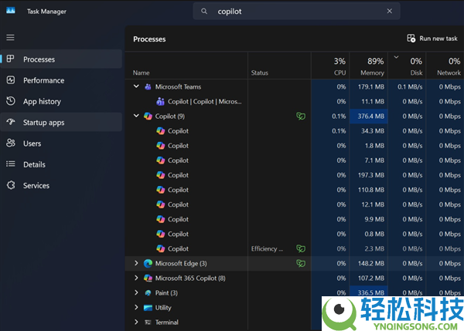Click the Copilot (9) group icon
Viewport: 464px width, 331px height.
pos(148,116)
